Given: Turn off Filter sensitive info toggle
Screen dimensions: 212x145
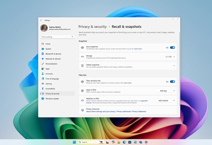Looking at the screenshot, I should tap(172, 81).
